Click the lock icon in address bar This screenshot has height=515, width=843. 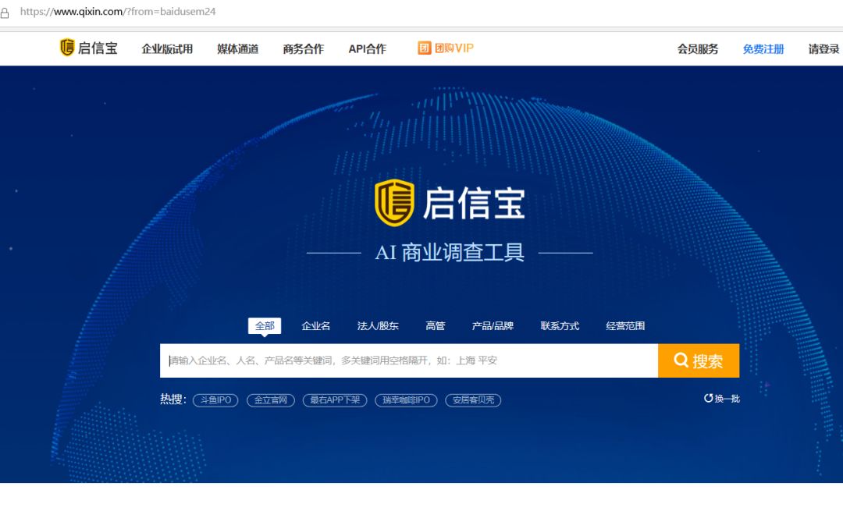(5, 12)
